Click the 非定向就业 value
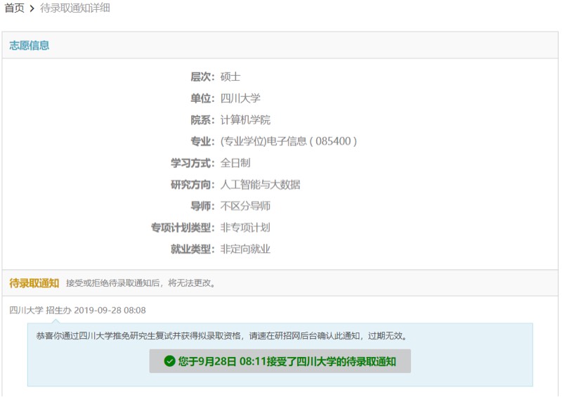 pos(245,249)
